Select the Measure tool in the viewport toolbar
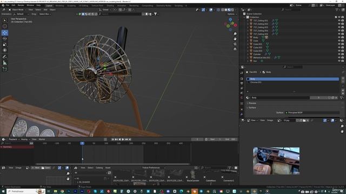 [5, 63]
